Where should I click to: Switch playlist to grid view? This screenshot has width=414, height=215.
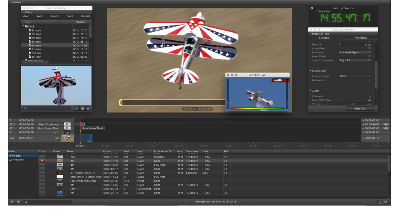386,202
